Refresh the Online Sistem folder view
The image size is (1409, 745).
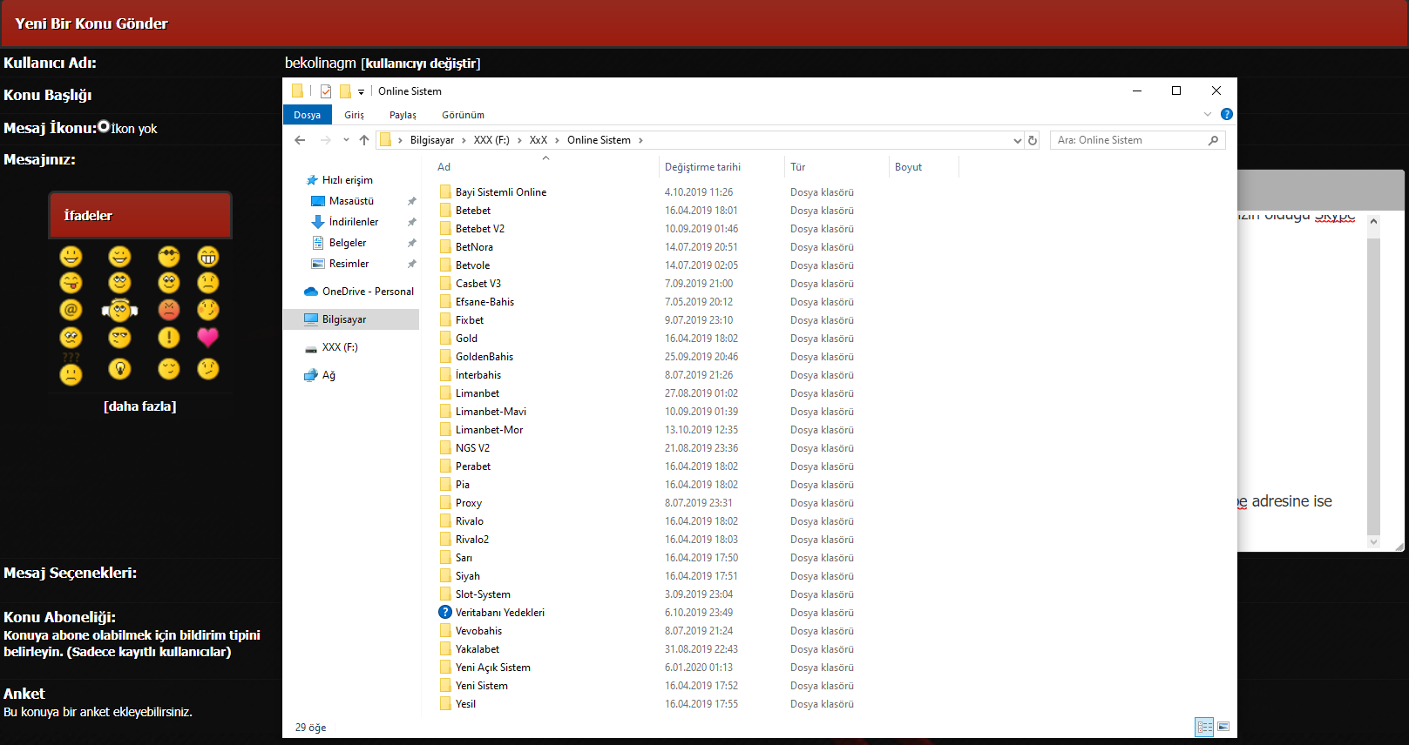coord(1033,140)
